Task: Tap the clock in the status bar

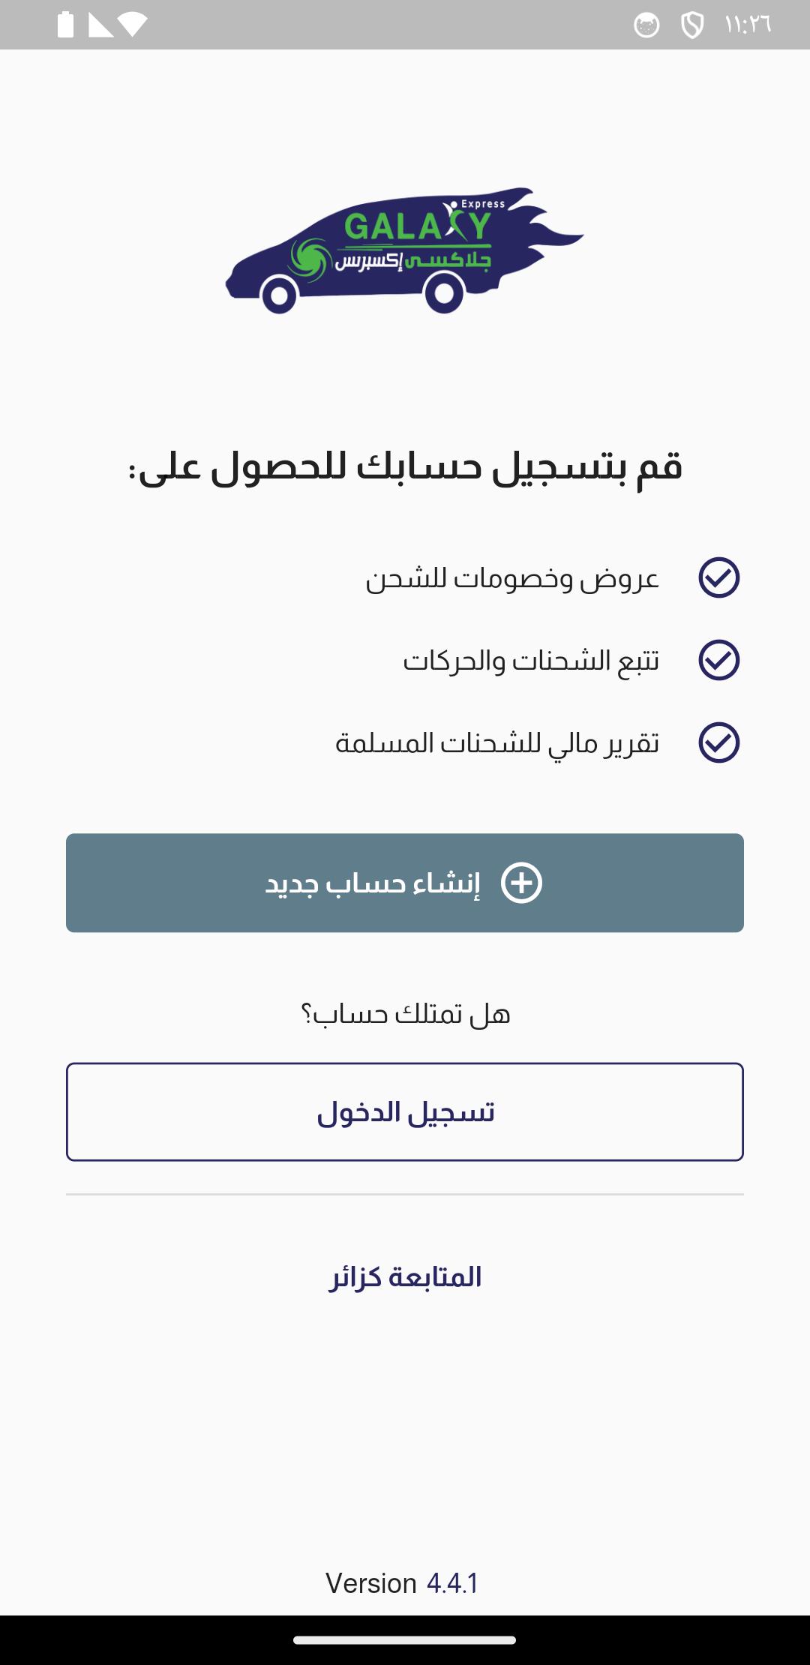Action: [x=748, y=25]
